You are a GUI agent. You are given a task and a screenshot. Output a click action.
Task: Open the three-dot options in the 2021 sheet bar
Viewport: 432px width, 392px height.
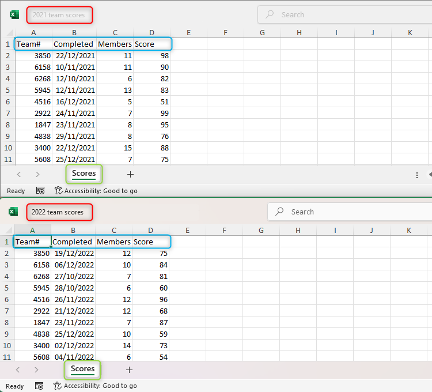click(x=417, y=174)
